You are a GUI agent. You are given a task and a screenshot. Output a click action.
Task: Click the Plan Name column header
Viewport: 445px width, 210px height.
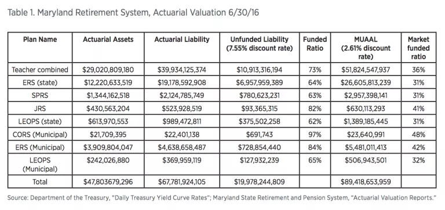pos(40,39)
